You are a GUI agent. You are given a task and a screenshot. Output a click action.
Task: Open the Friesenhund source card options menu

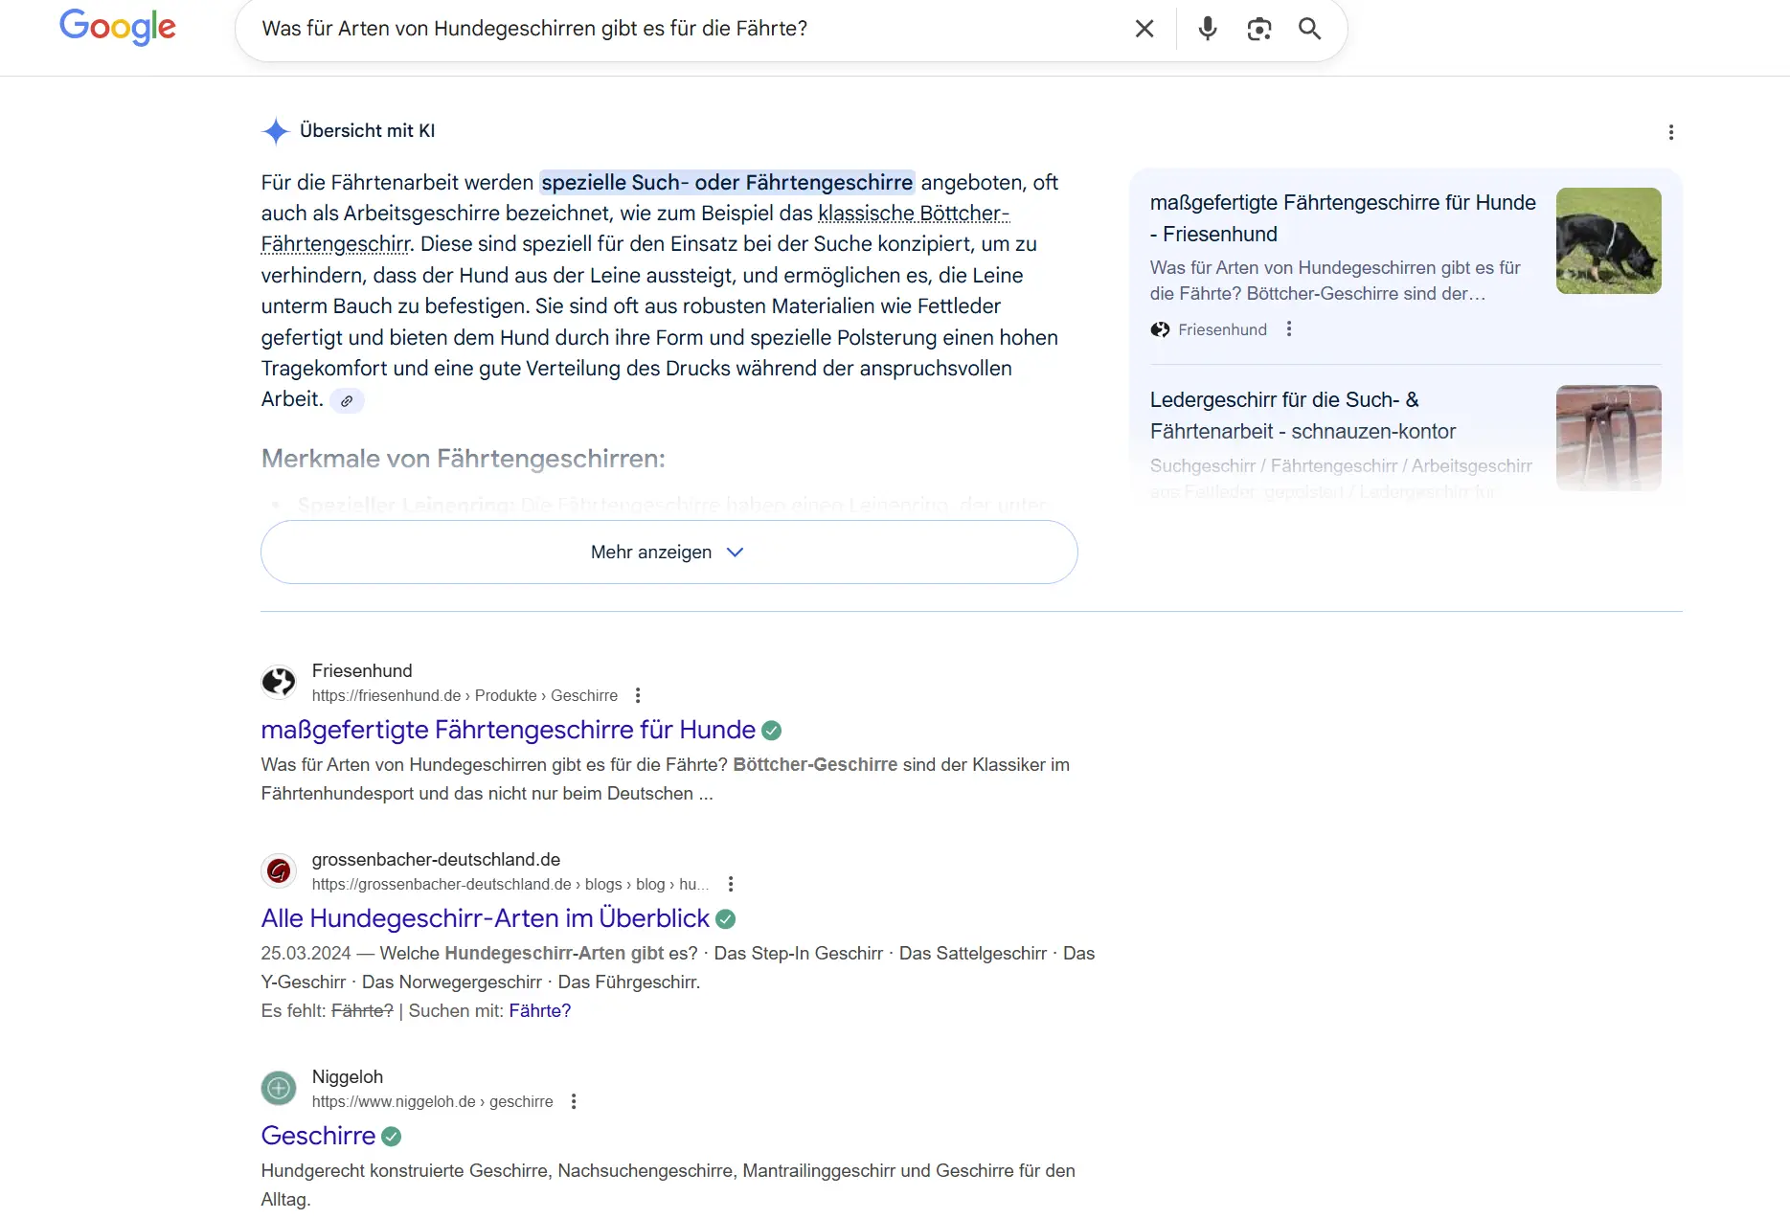tap(1289, 329)
